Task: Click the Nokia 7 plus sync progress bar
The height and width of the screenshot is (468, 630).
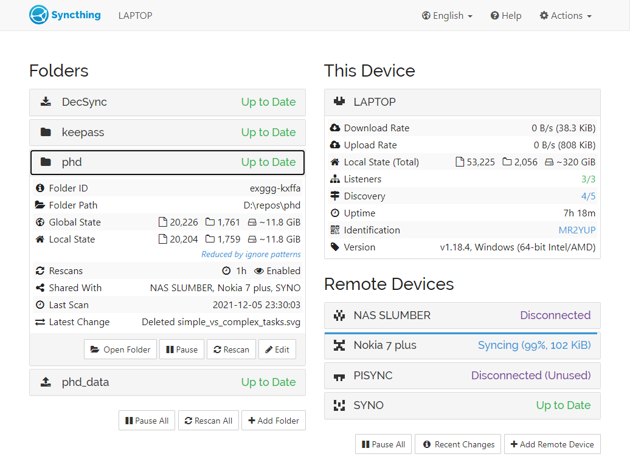Action: pos(460,333)
